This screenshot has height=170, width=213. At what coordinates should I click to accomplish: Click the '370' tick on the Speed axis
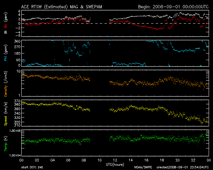pos(17,101)
